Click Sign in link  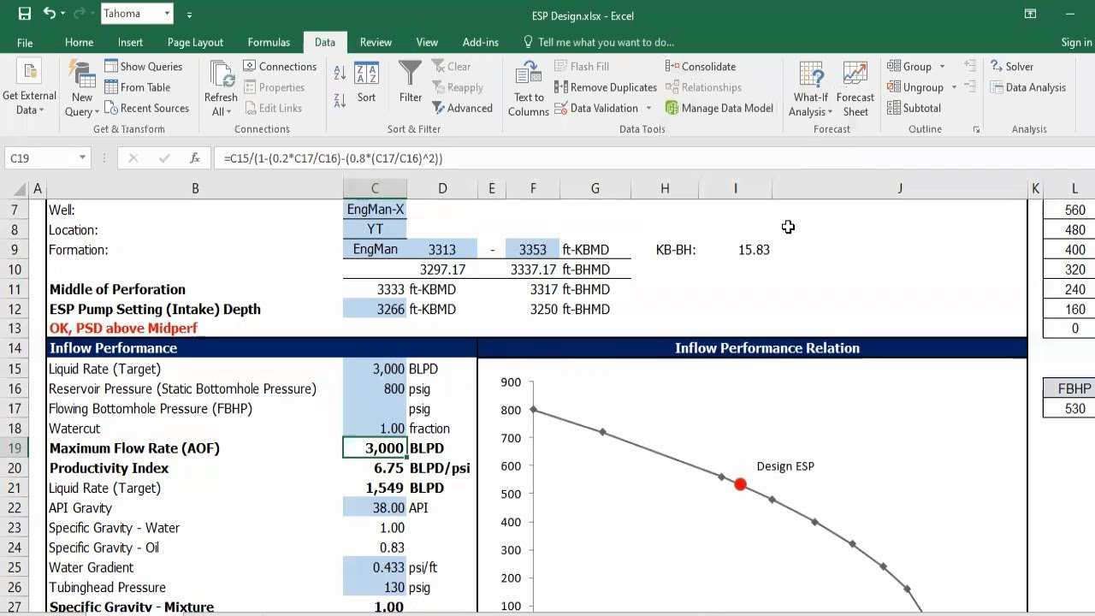point(1076,42)
